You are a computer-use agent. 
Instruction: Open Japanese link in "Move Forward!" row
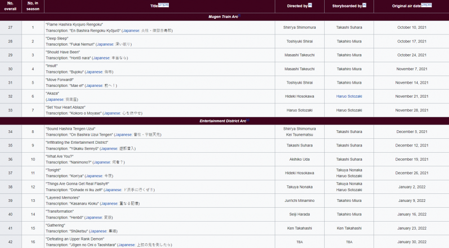click(94, 86)
